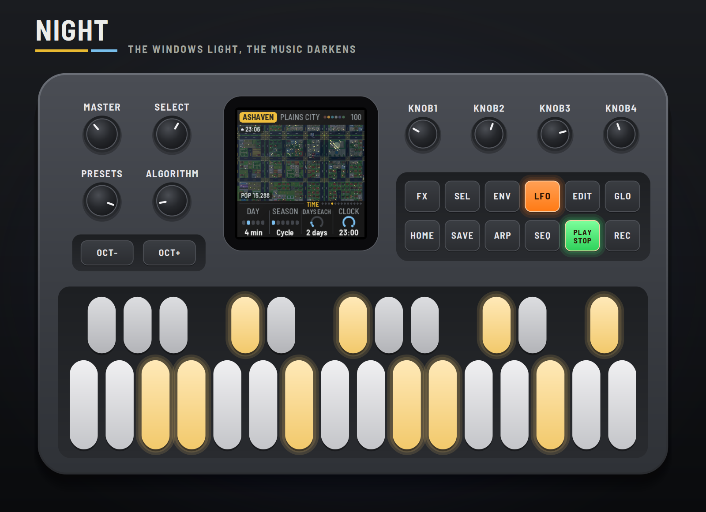Click the PRESETS knob
The height and width of the screenshot is (512, 706).
click(x=102, y=201)
